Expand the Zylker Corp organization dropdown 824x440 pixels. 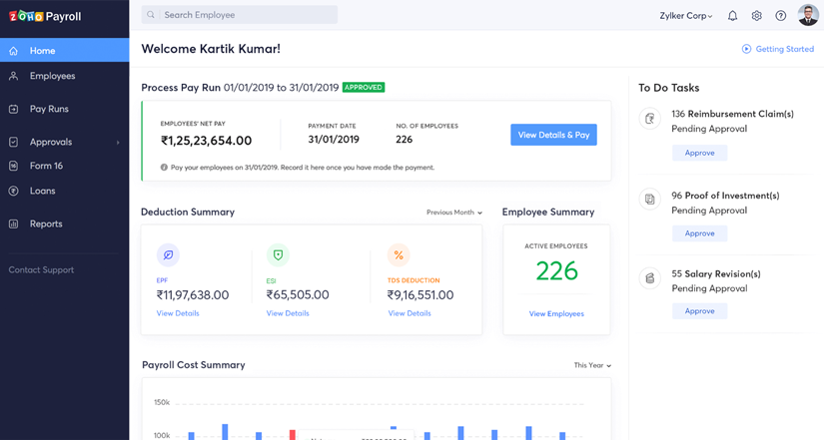tap(686, 16)
